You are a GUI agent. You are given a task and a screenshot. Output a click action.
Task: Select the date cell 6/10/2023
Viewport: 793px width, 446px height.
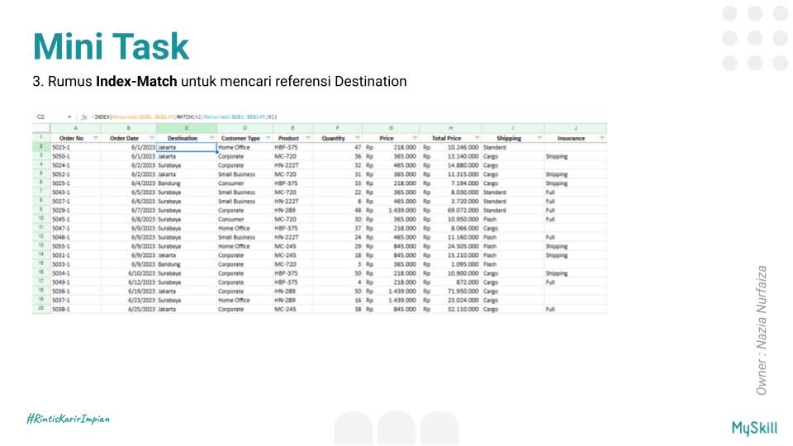click(x=129, y=273)
